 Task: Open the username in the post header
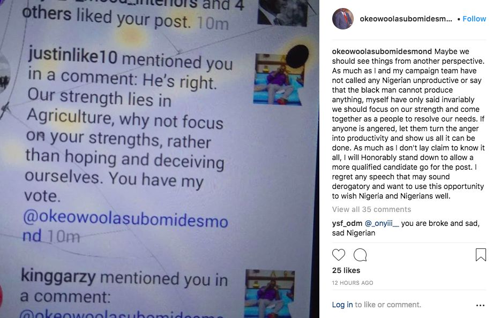click(406, 19)
